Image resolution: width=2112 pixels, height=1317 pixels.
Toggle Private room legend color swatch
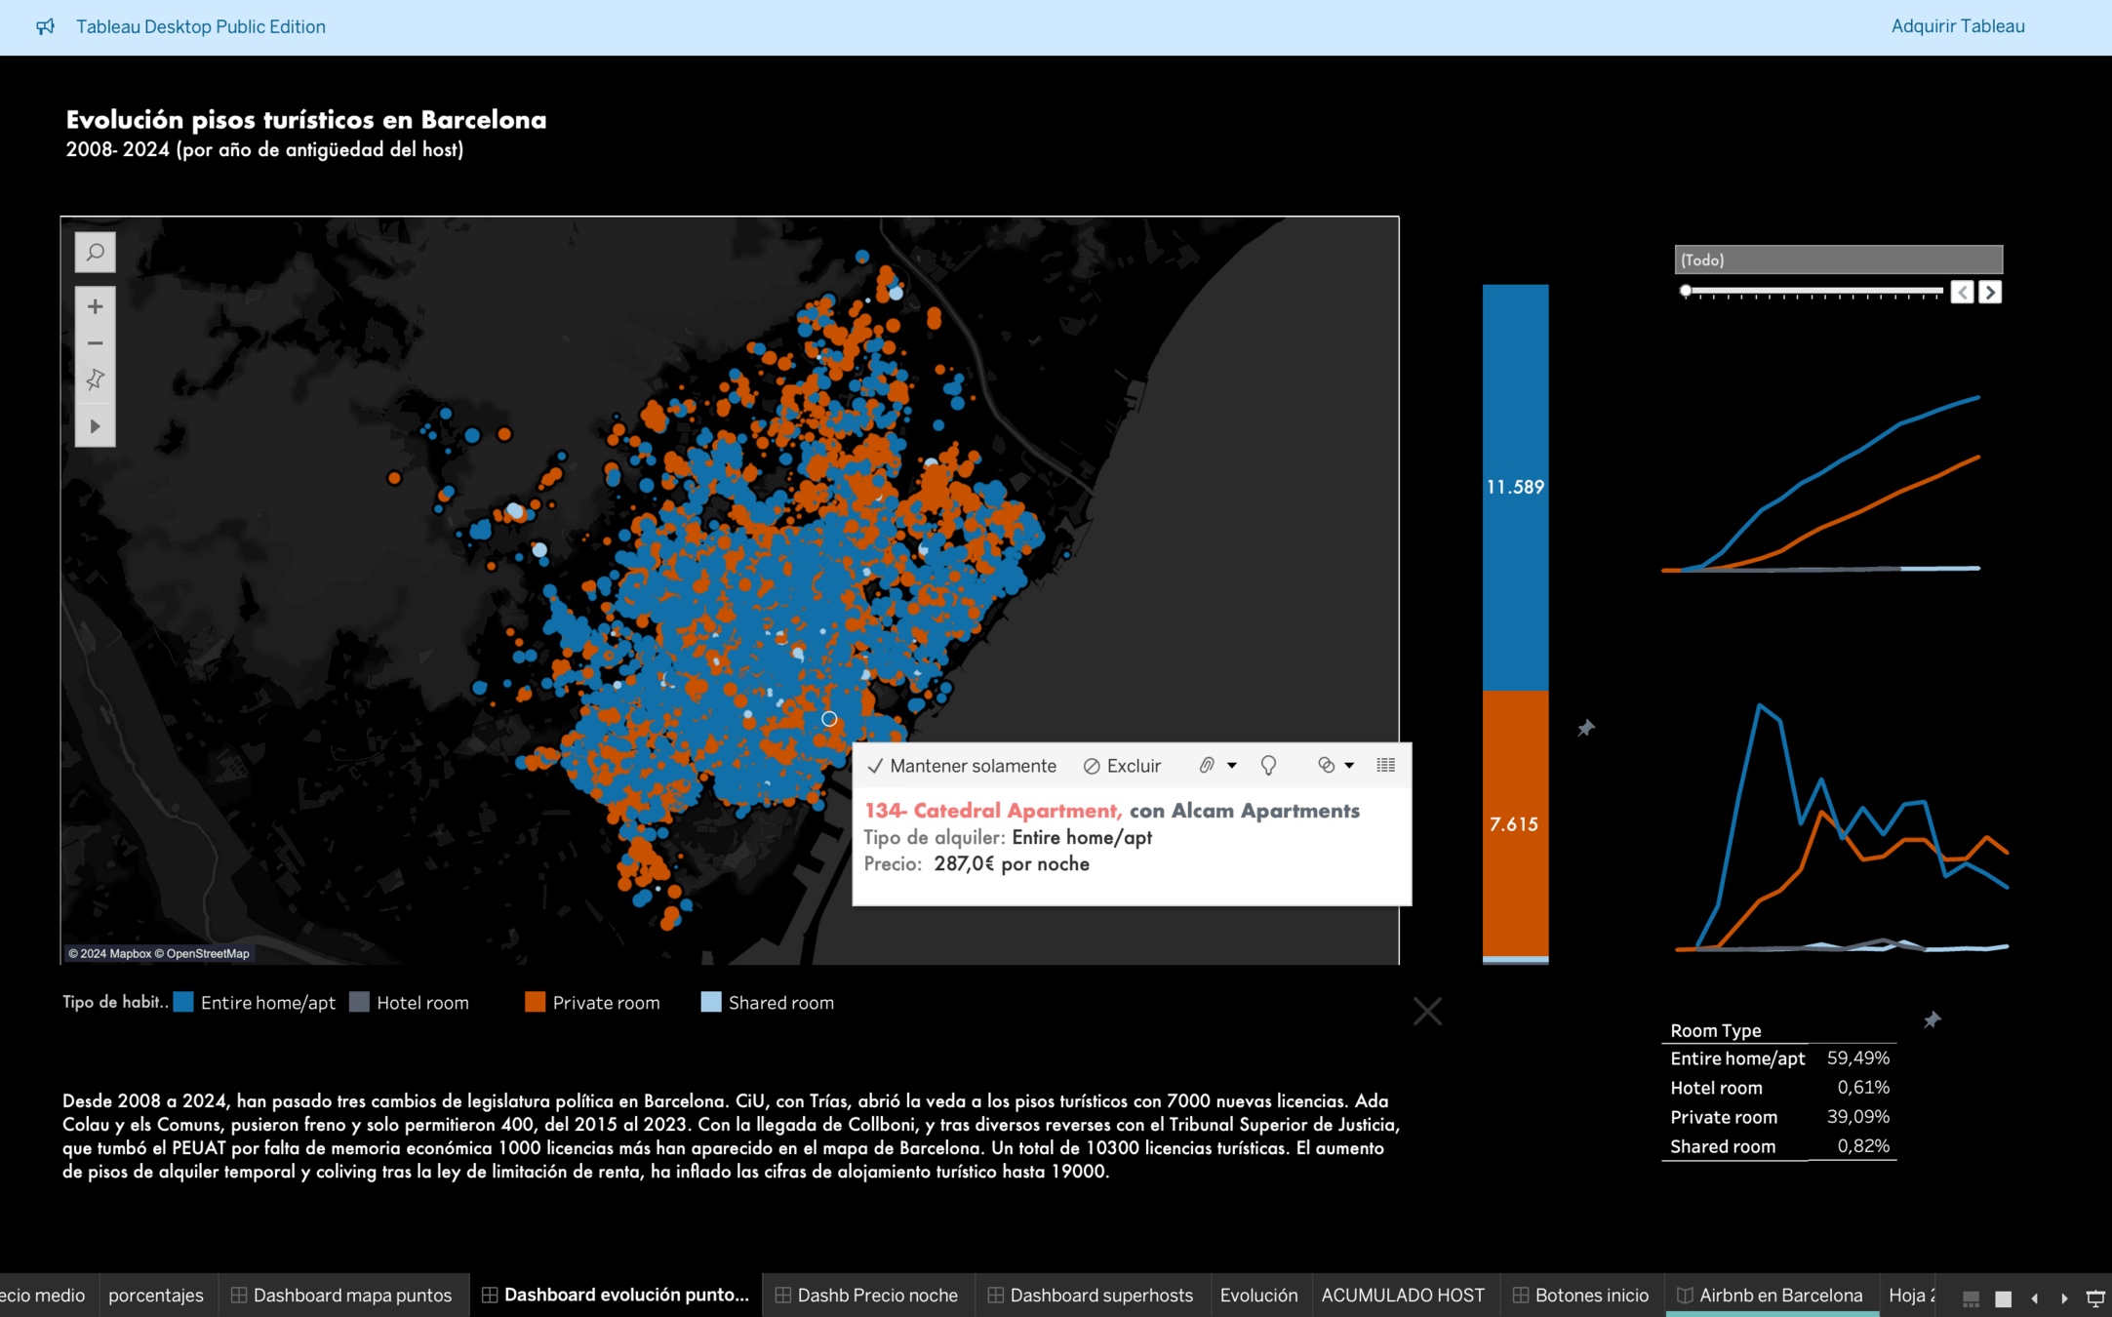pyautogui.click(x=535, y=1003)
